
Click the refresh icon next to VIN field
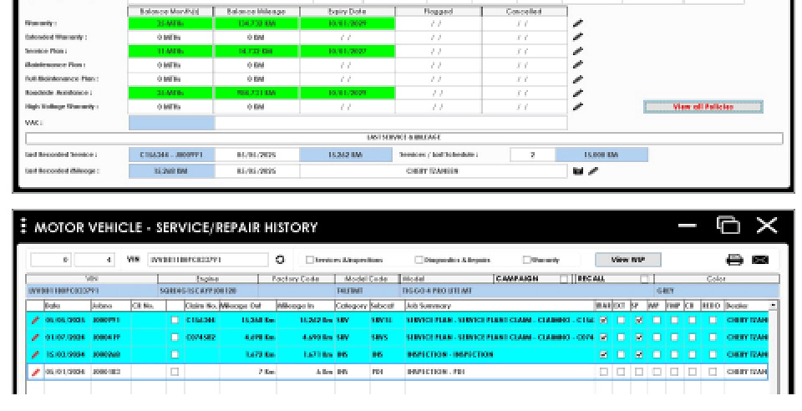[279, 260]
